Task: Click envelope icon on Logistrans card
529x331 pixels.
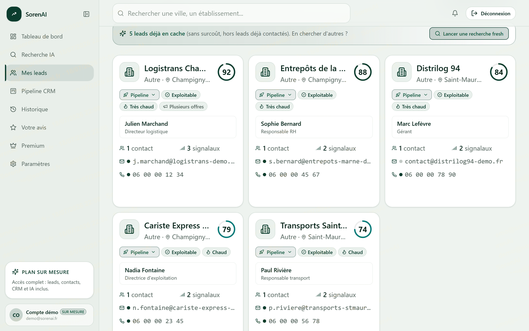Action: [122, 161]
